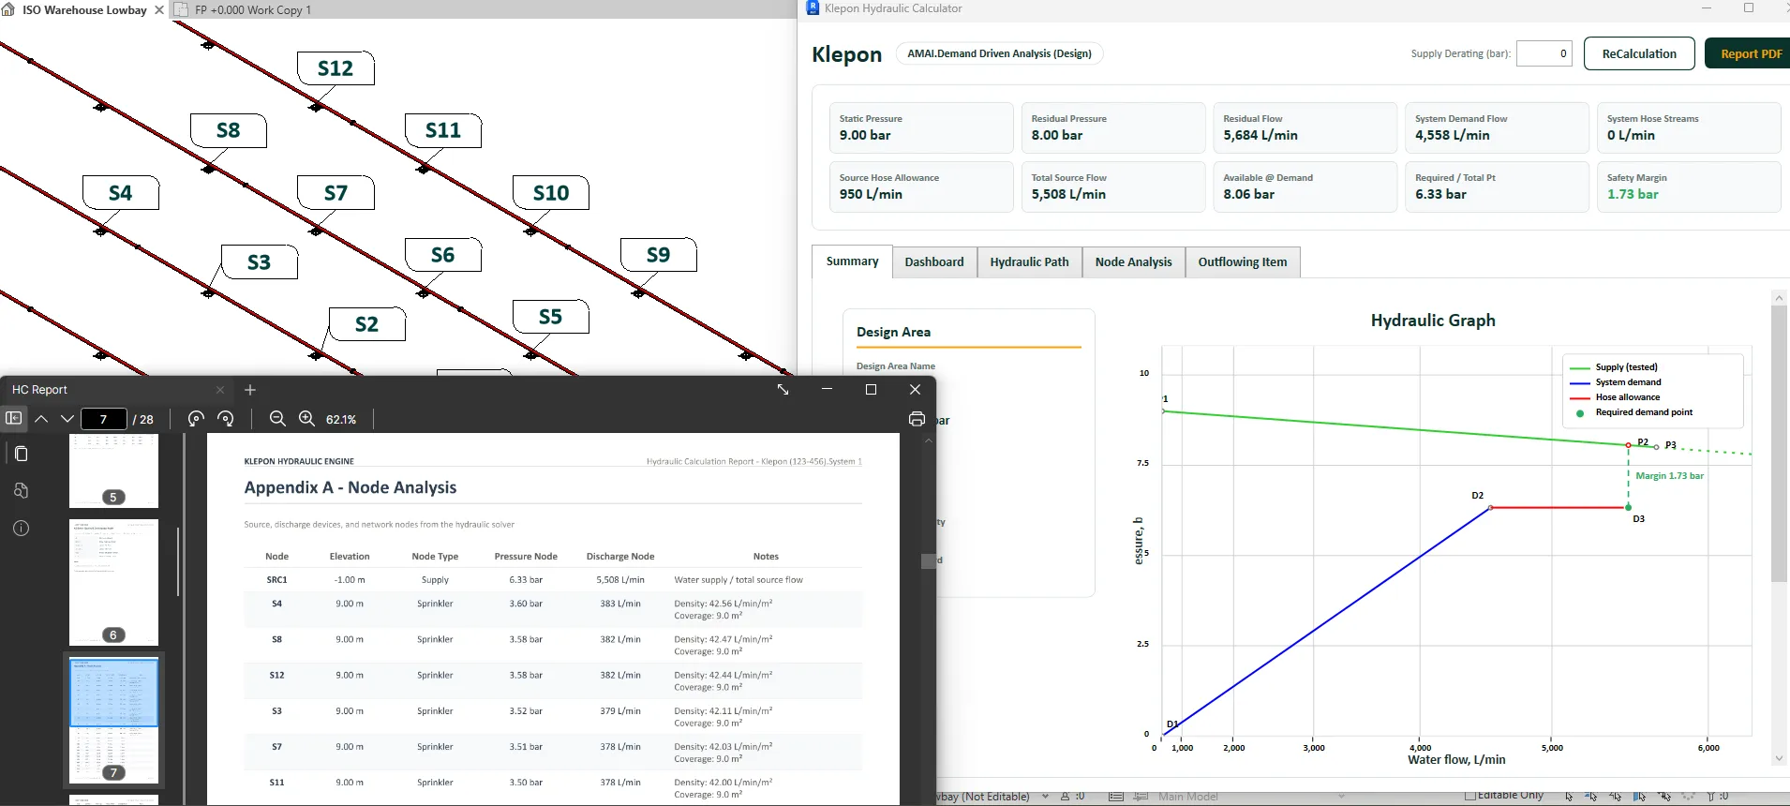Show document info in the PDF sidebar
Viewport: 1790px width, 806px height.
coord(22,528)
